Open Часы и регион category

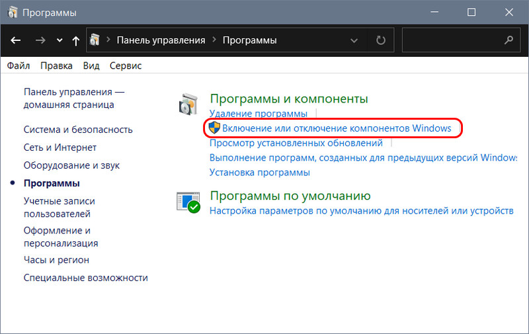(x=56, y=260)
